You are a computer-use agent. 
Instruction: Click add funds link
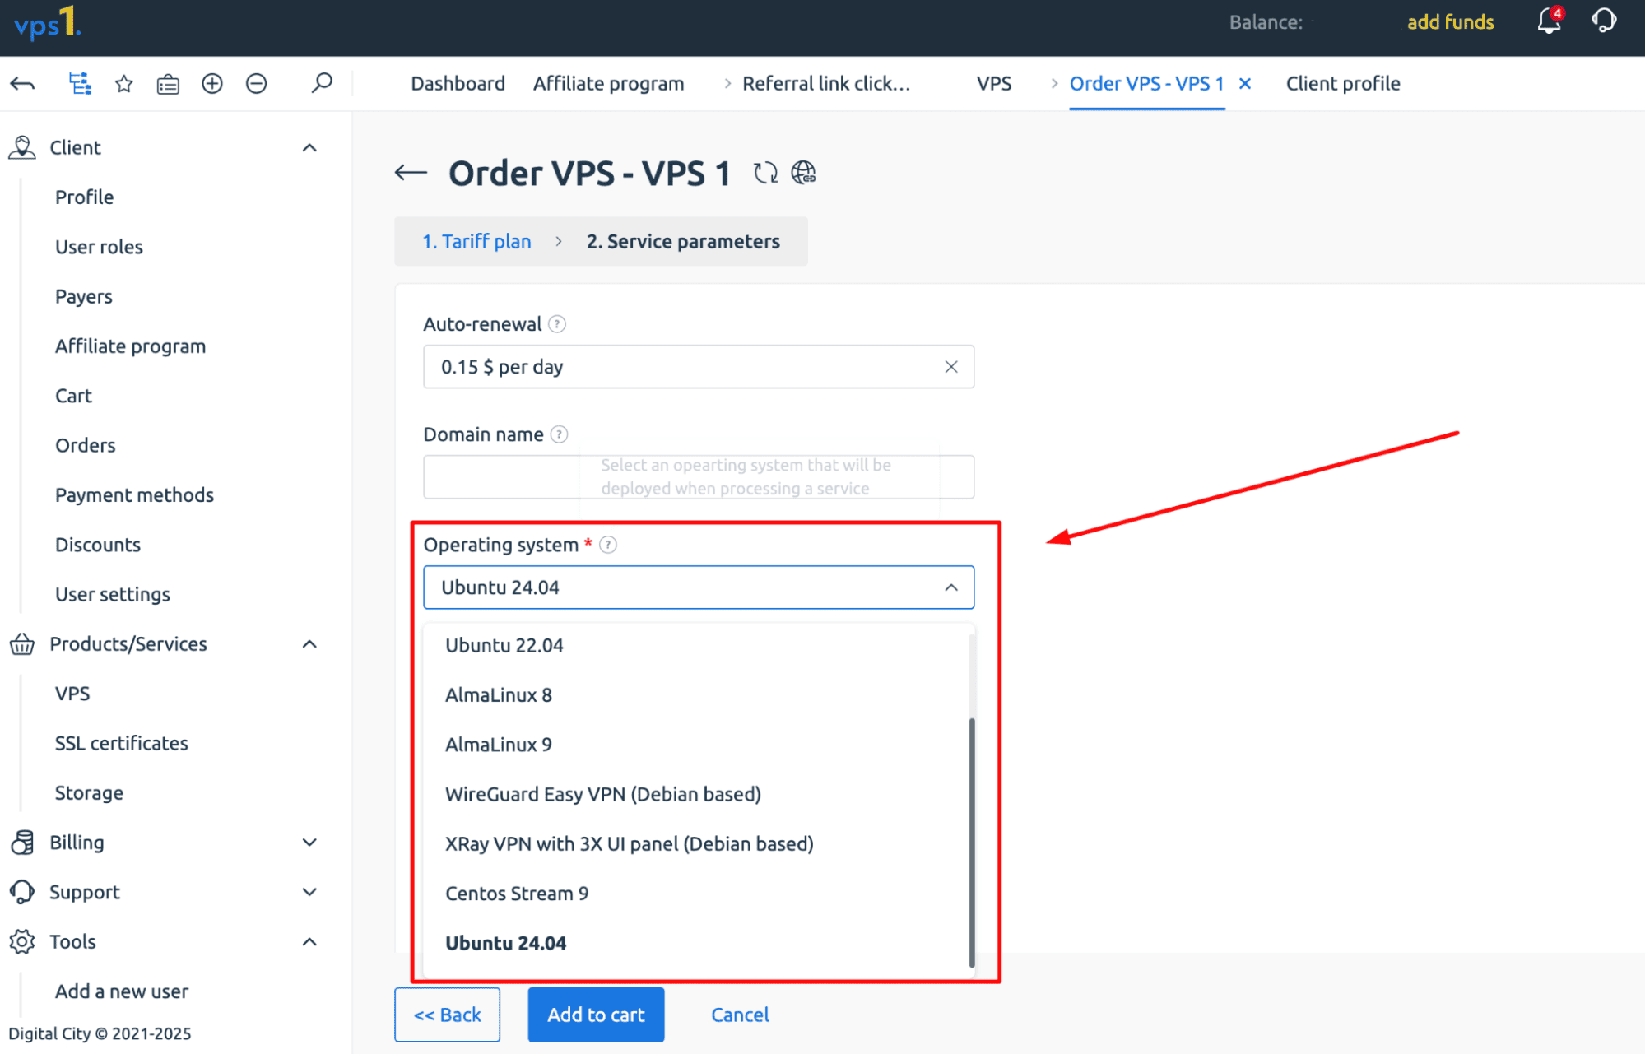[x=1450, y=22]
